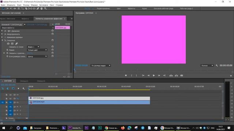Mark out point in Program monitor
Image resolution: width=234 pixels, height=131 pixels.
pyautogui.click(x=136, y=76)
